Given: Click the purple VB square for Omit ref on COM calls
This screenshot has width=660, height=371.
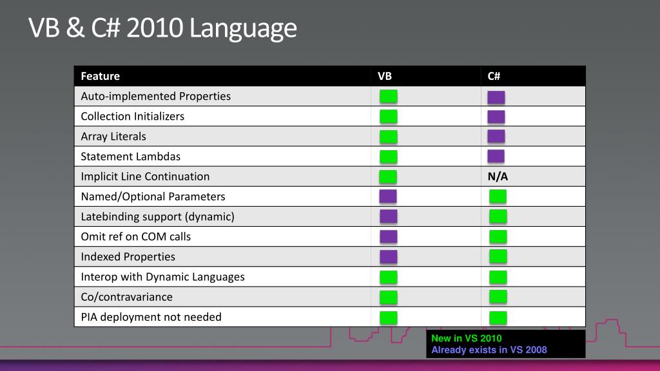Looking at the screenshot, I should [388, 236].
